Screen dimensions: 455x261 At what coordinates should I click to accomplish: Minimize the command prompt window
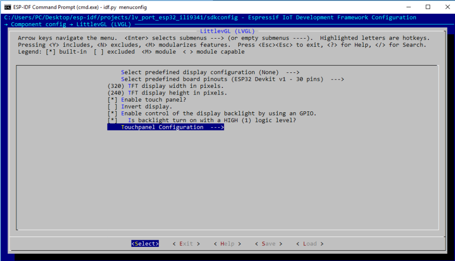pos(407,7)
